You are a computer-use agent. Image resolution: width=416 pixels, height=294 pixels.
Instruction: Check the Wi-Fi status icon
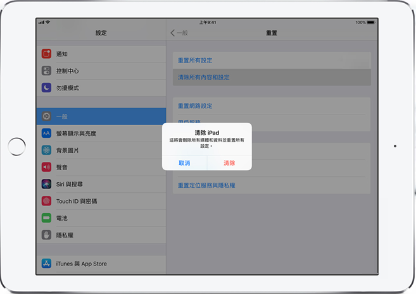[47, 22]
